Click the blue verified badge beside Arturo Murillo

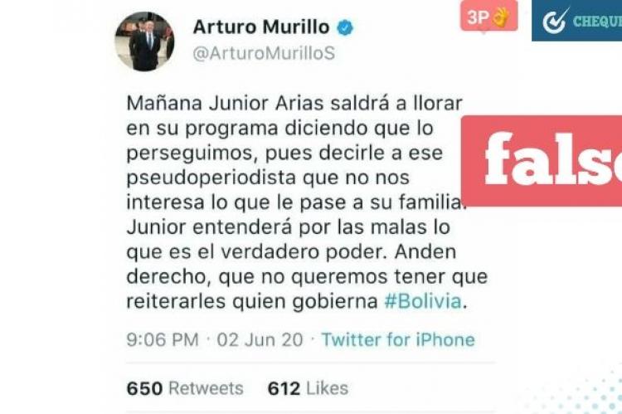click(346, 27)
